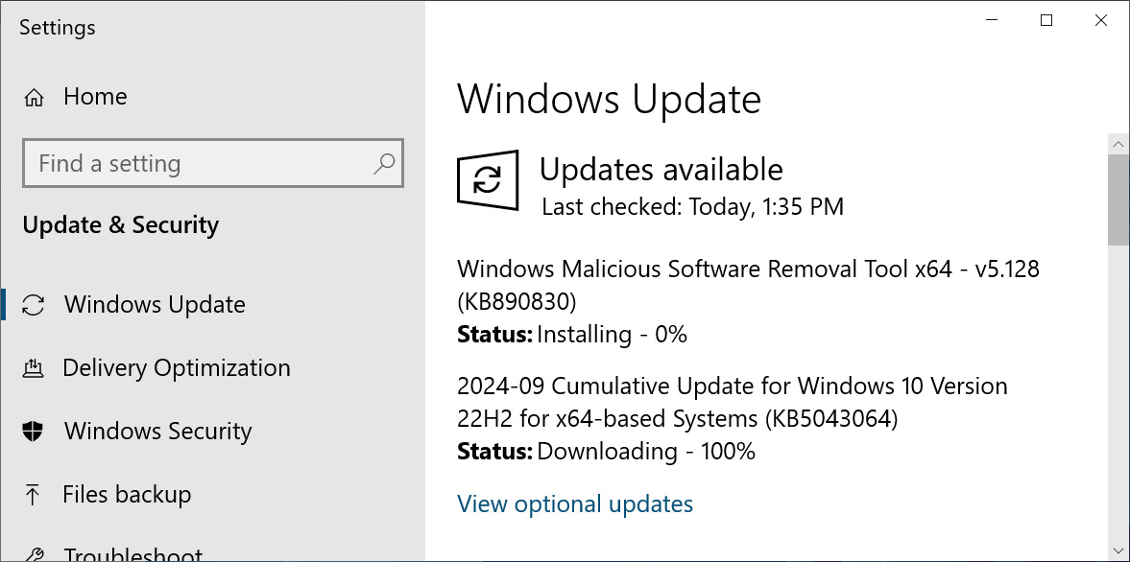The height and width of the screenshot is (562, 1130).
Task: Click the Delivery Optimization icon
Action: point(35,367)
